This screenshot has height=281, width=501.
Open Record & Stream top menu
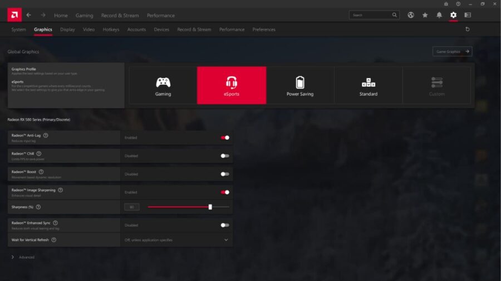point(120,16)
